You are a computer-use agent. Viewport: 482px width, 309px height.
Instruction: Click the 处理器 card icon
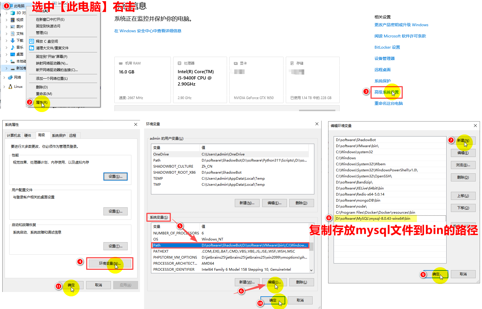click(179, 63)
